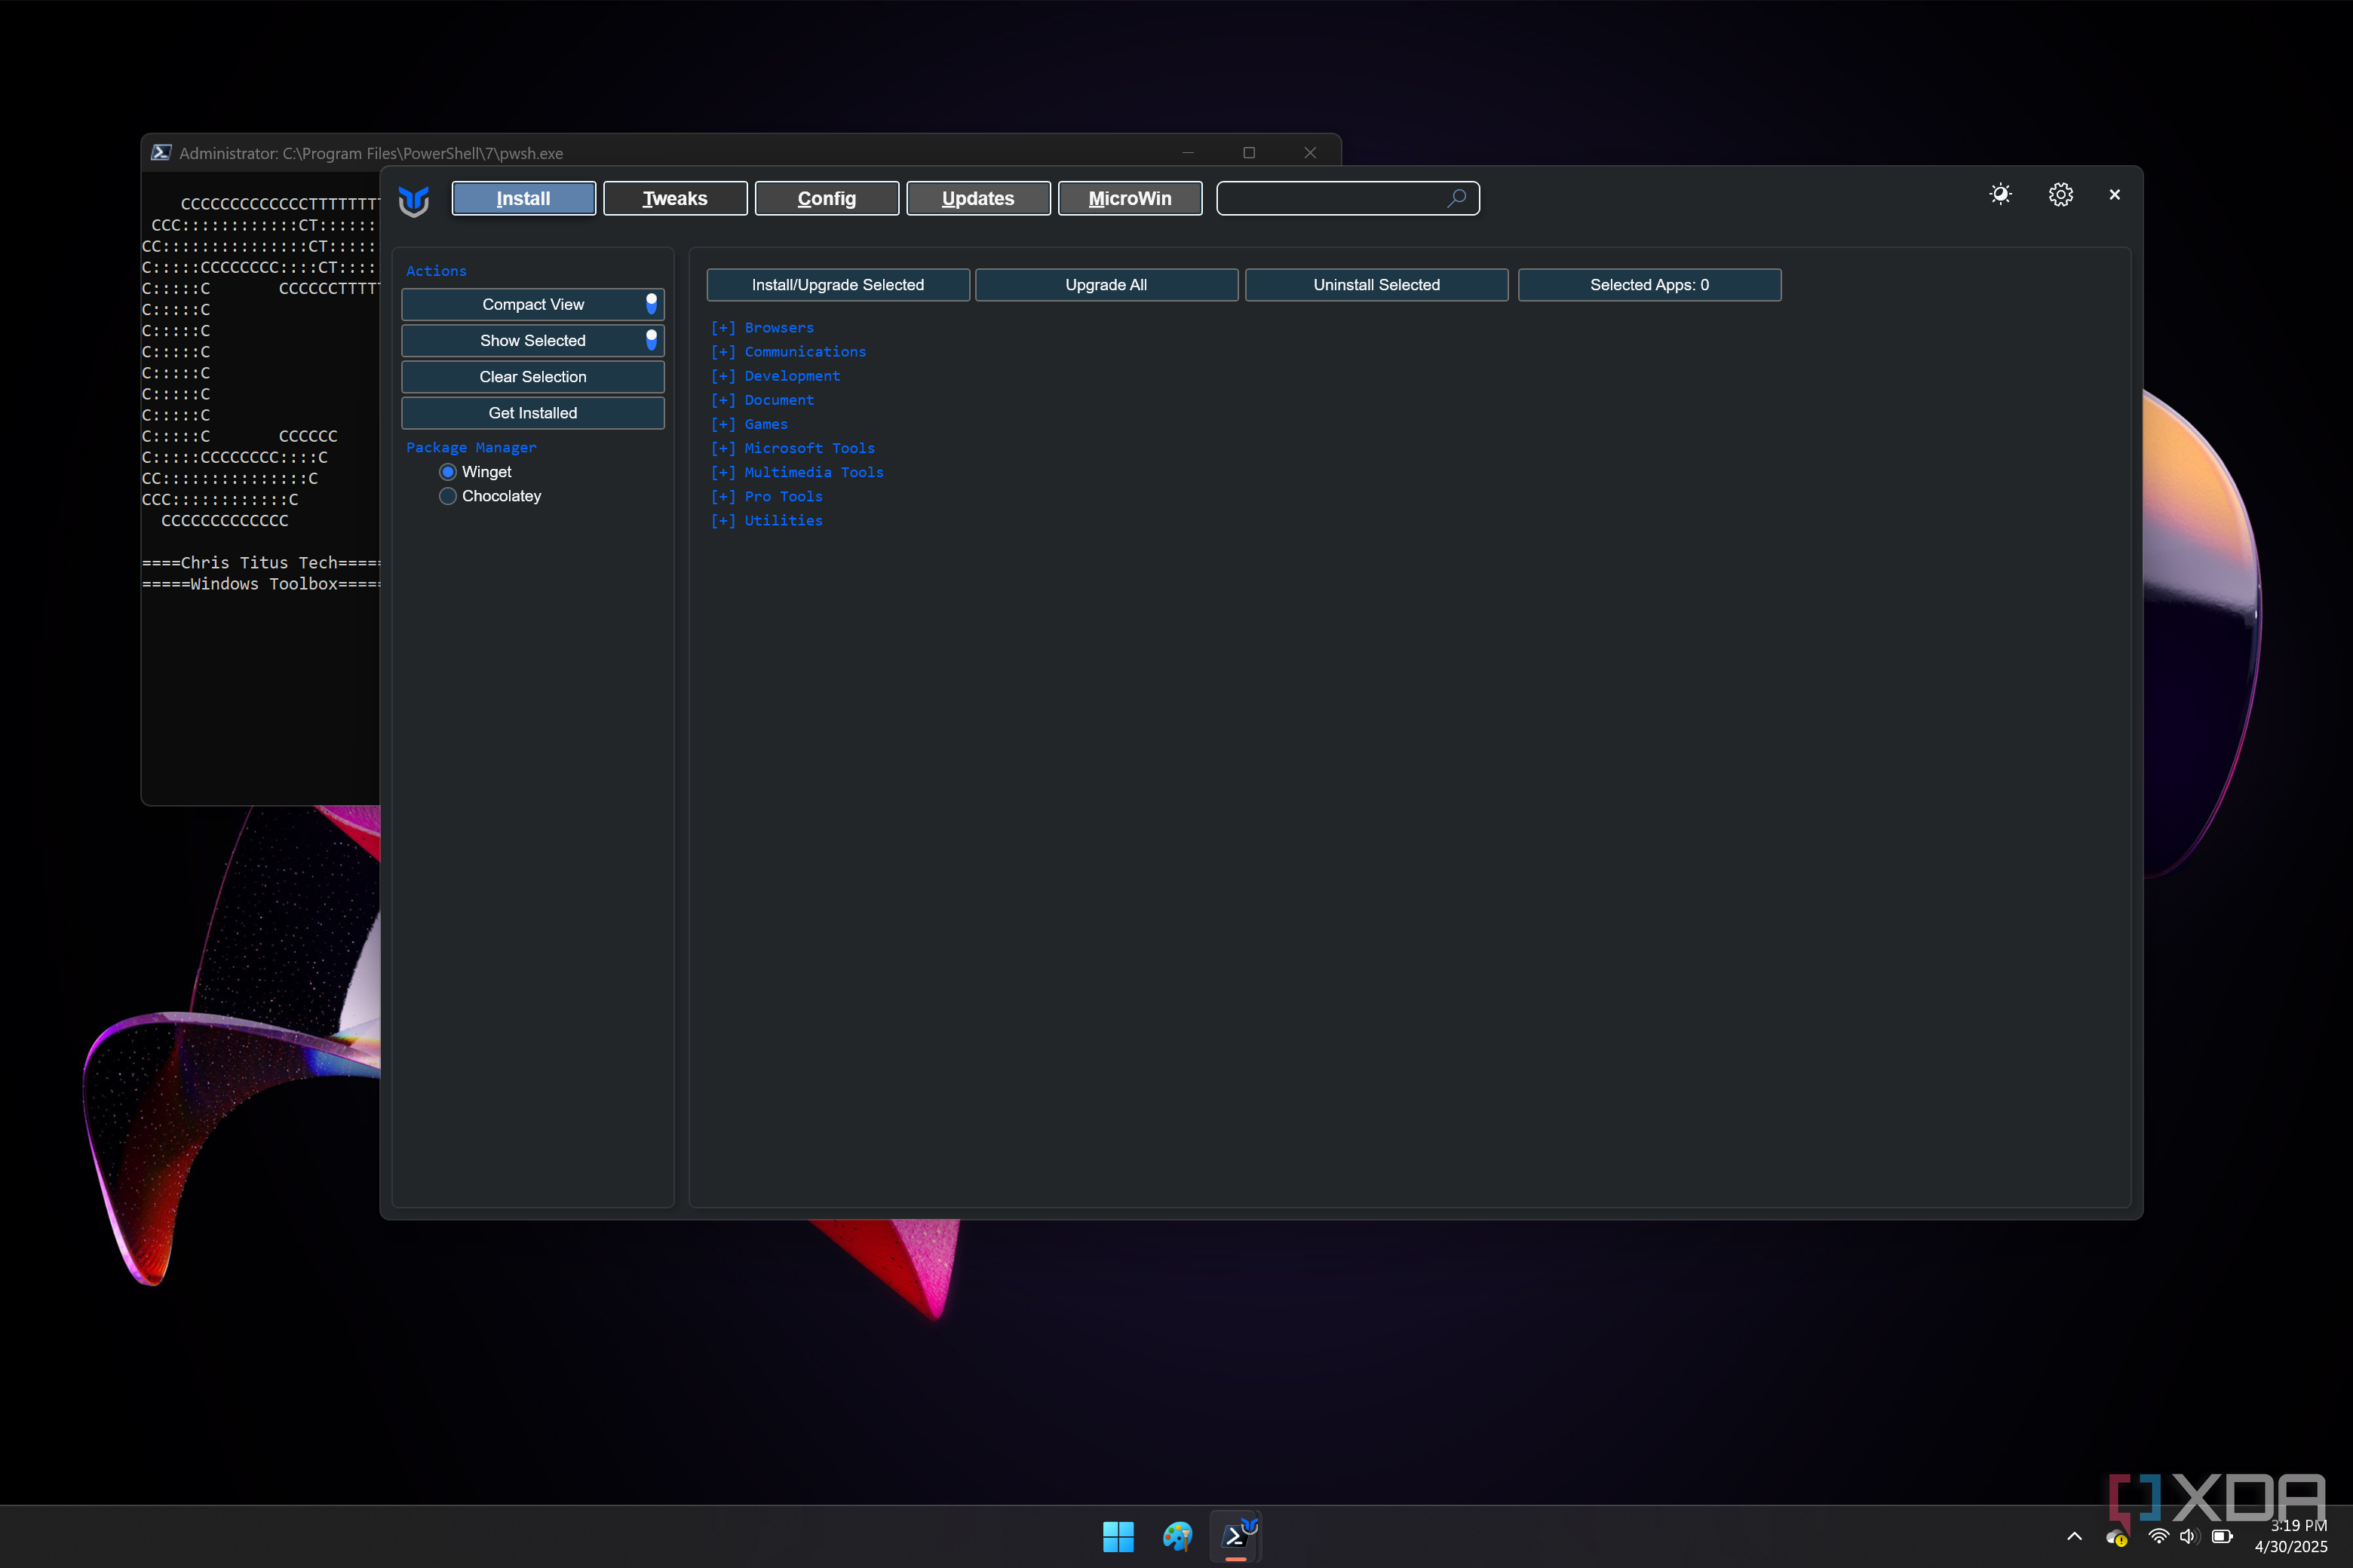Screen dimensions: 2353x1568
Task: Click the Upgrade All button
Action: coord(1106,285)
